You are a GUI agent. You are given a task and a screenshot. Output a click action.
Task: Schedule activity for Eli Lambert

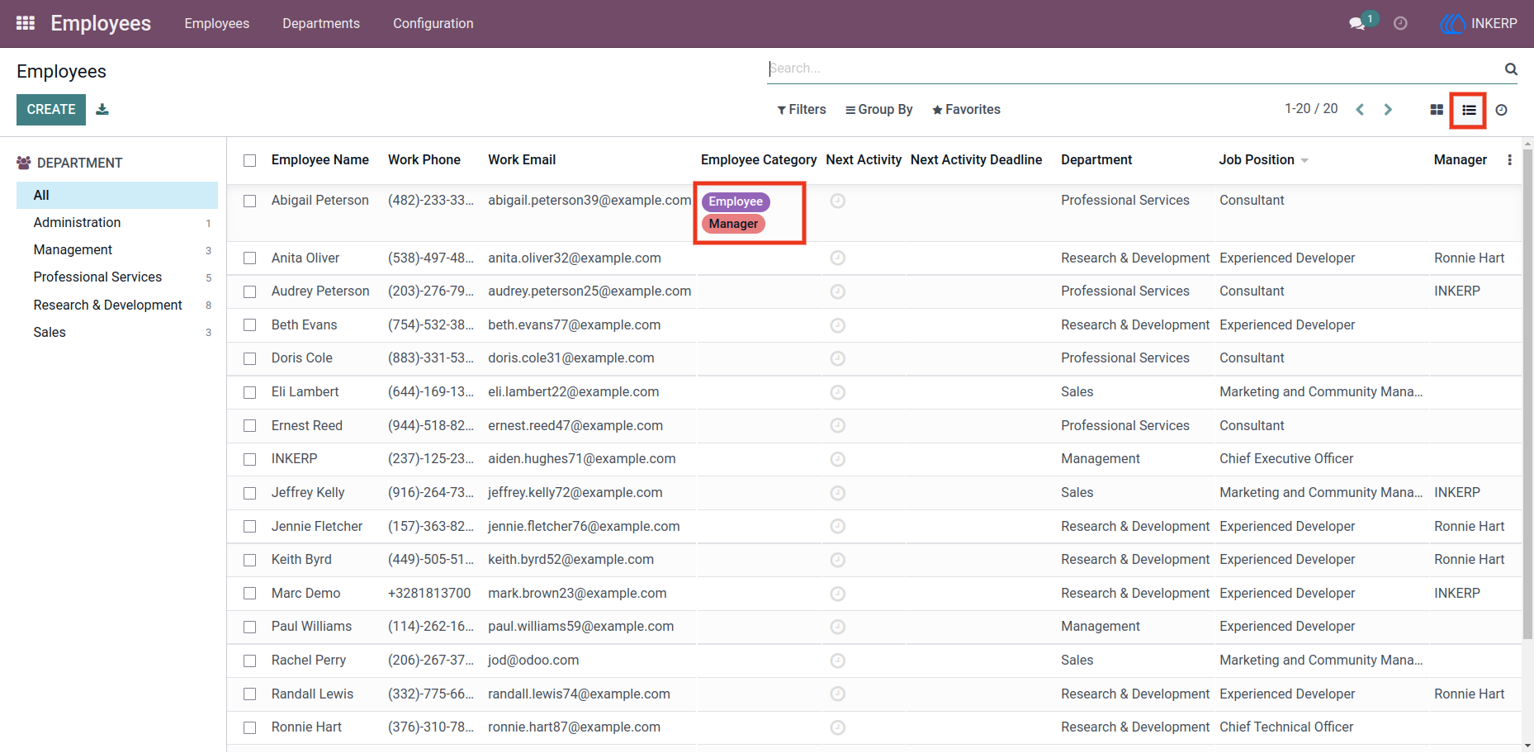point(837,392)
